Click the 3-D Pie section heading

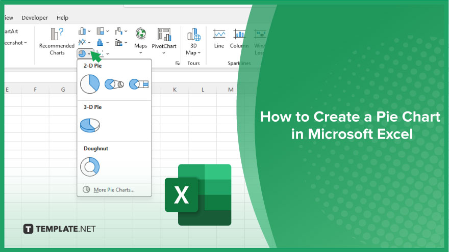92,107
